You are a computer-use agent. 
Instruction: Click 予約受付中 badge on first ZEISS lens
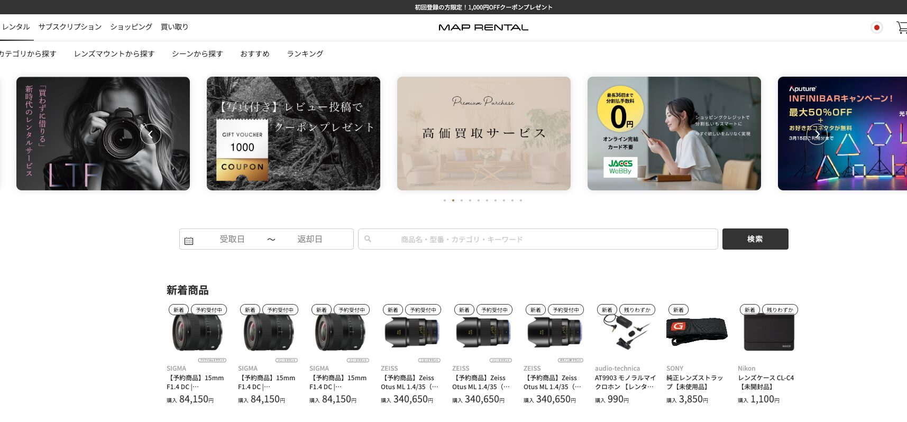(x=423, y=310)
